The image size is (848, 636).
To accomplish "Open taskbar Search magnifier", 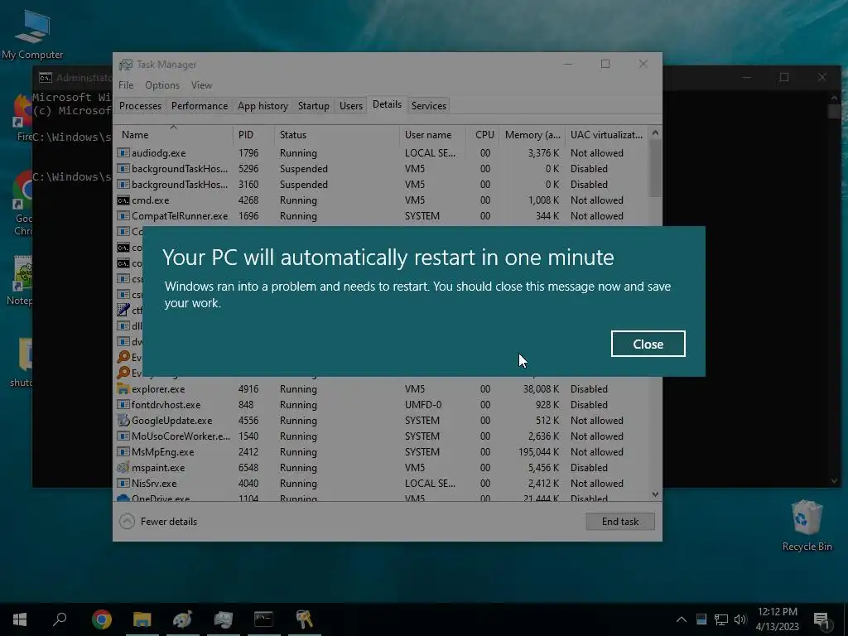I will 60,619.
